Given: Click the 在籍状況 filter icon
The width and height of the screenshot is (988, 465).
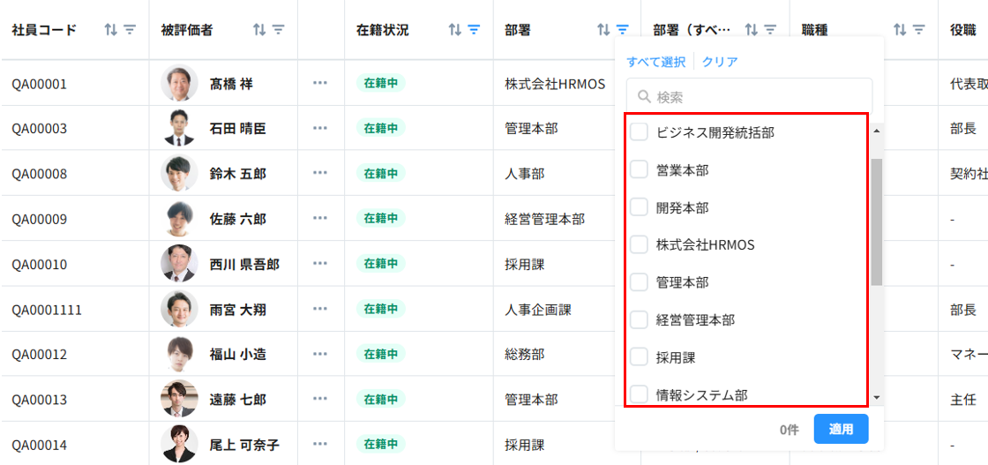Looking at the screenshot, I should pos(474,30).
